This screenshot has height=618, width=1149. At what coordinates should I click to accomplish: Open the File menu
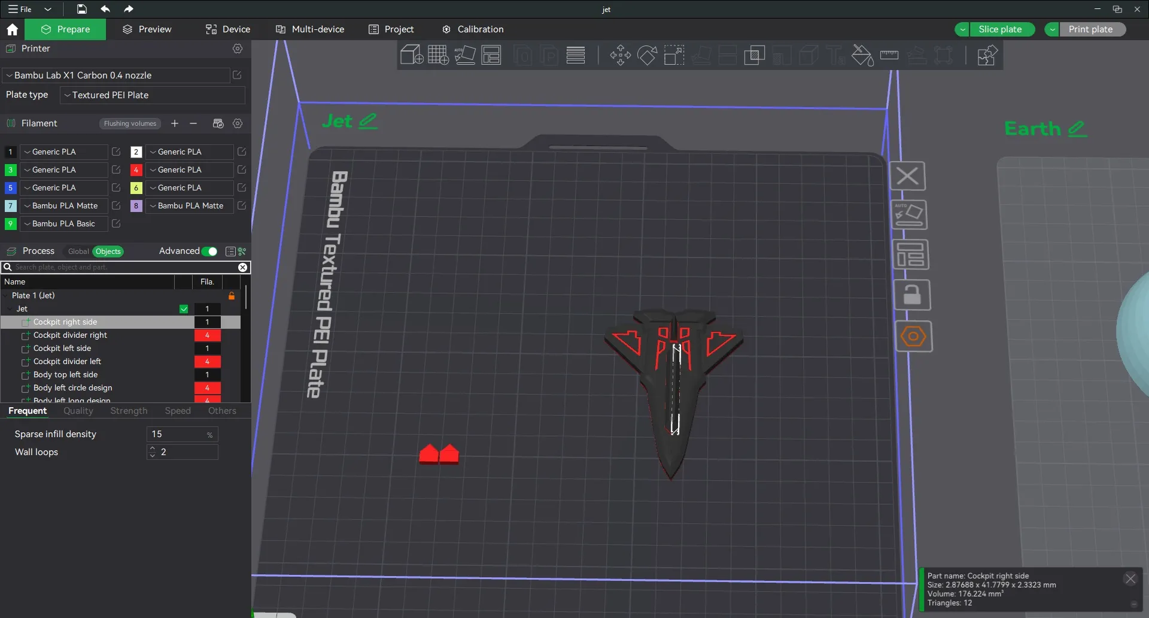[x=20, y=9]
